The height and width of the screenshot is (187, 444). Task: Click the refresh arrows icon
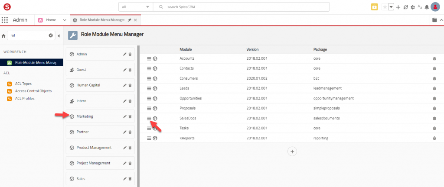(405, 7)
